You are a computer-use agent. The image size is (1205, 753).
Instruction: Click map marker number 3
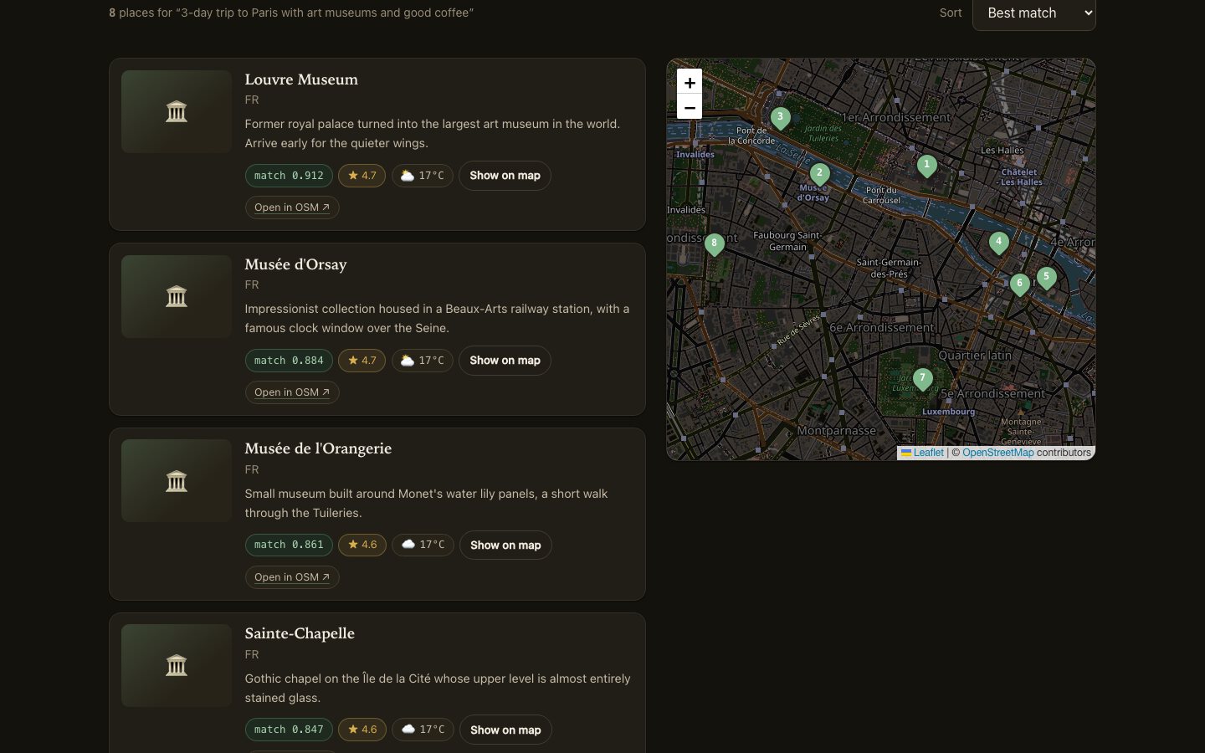pyautogui.click(x=780, y=119)
